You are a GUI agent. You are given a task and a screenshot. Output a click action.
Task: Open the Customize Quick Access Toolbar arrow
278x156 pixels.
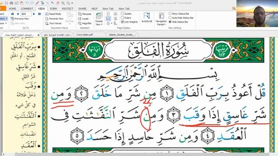click(x=72, y=3)
